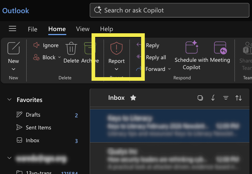The image size is (252, 174).
Task: Click Reply all in the ribbon
Action: (x=151, y=57)
